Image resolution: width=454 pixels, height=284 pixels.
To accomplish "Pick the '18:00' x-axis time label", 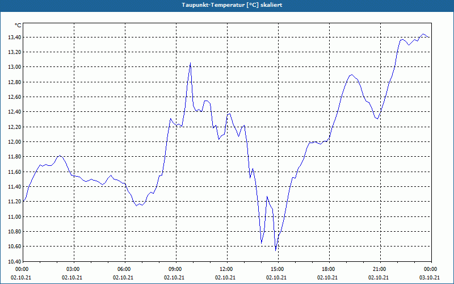I will coord(330,269).
